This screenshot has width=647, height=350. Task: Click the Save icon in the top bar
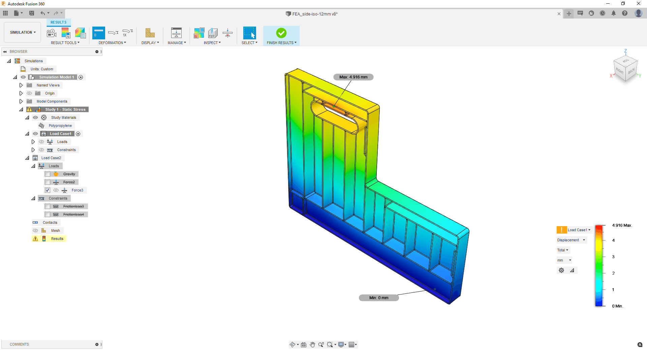coord(32,13)
